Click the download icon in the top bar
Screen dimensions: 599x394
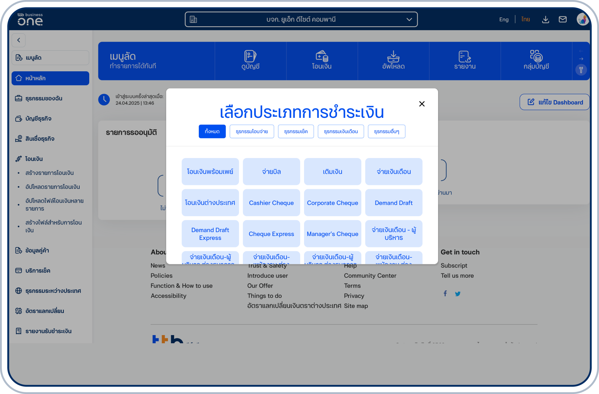pyautogui.click(x=545, y=19)
